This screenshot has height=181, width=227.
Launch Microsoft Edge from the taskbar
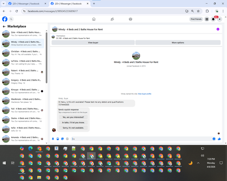tap(30, 149)
